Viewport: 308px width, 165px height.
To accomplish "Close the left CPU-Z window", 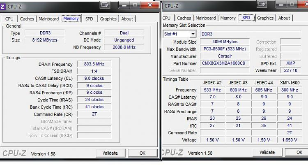I will click(x=150, y=5).
